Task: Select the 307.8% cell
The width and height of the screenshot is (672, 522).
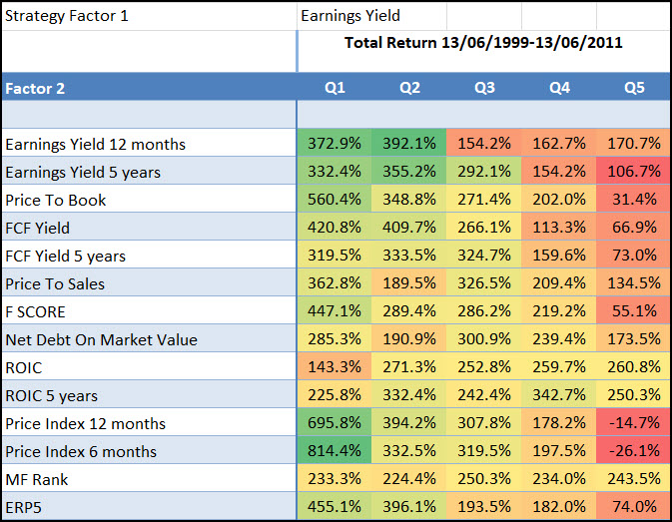Action: tap(484, 422)
